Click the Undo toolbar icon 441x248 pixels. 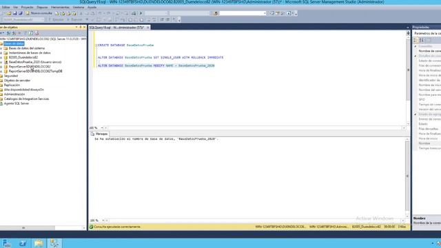(x=100, y=13)
